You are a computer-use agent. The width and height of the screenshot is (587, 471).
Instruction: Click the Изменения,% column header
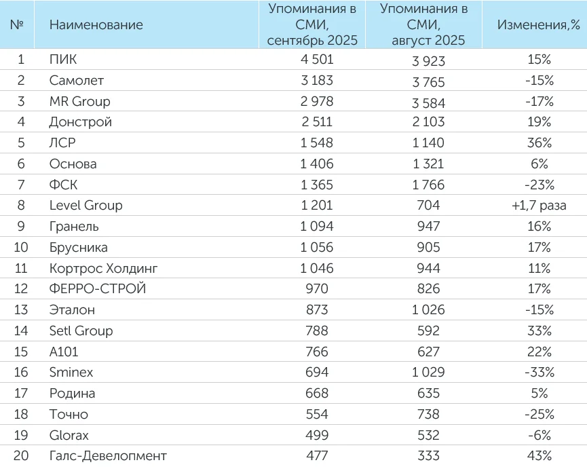pyautogui.click(x=539, y=25)
